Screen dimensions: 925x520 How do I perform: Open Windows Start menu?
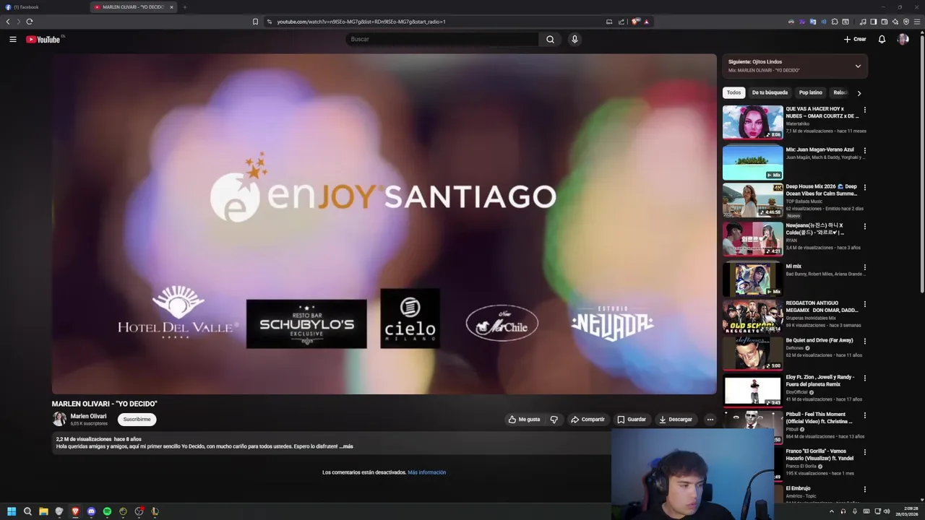click(12, 511)
